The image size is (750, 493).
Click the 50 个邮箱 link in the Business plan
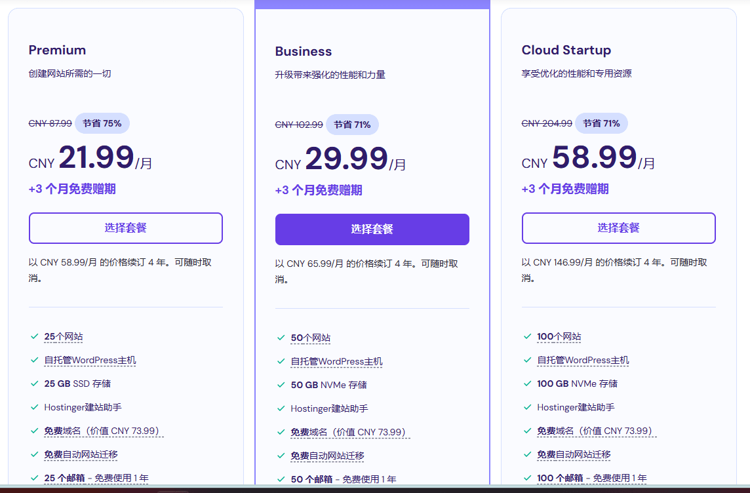click(x=311, y=479)
